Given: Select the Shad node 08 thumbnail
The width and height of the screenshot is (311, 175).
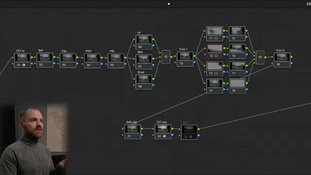Looking at the screenshot, I should click(144, 79).
